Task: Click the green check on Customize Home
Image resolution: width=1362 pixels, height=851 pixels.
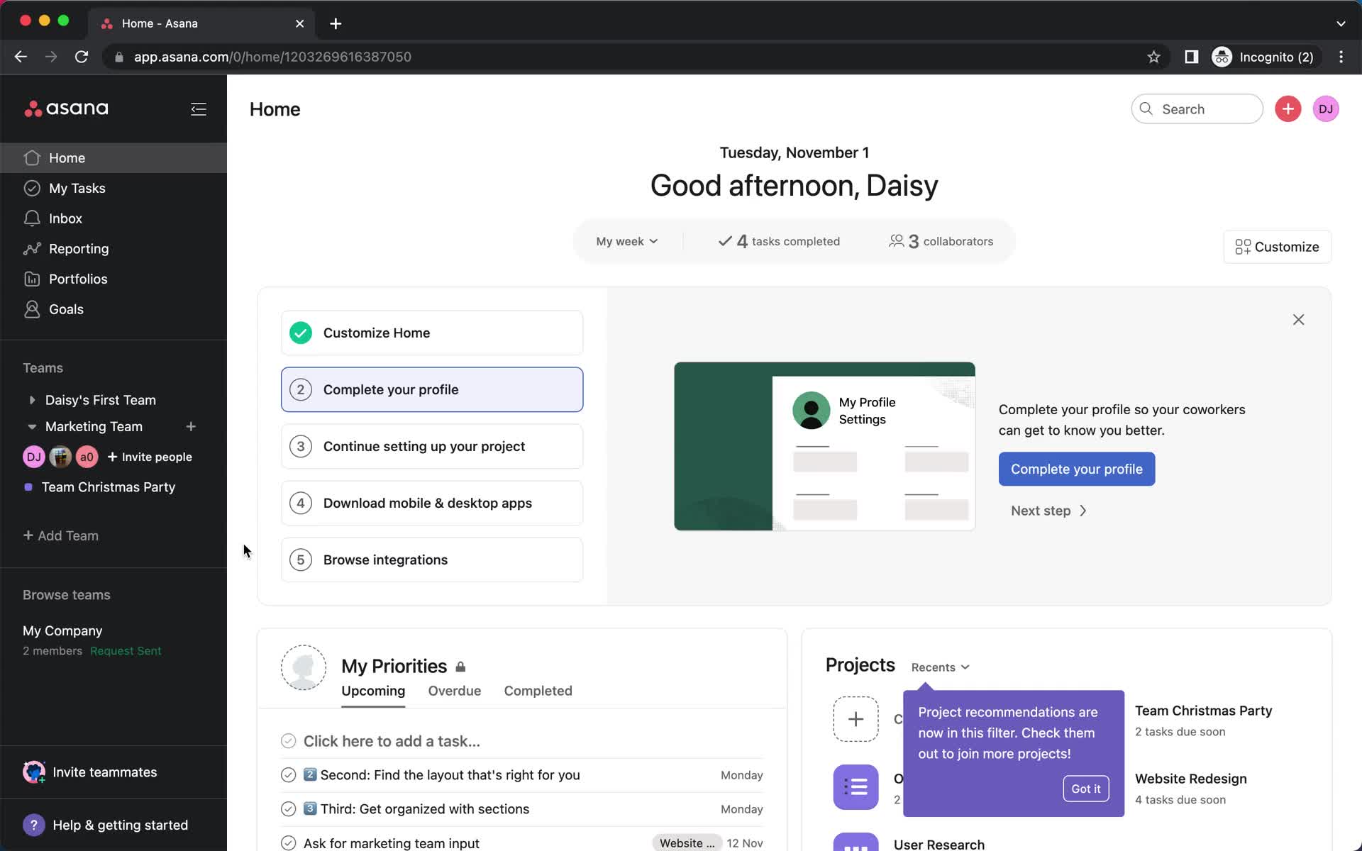Action: click(x=301, y=333)
